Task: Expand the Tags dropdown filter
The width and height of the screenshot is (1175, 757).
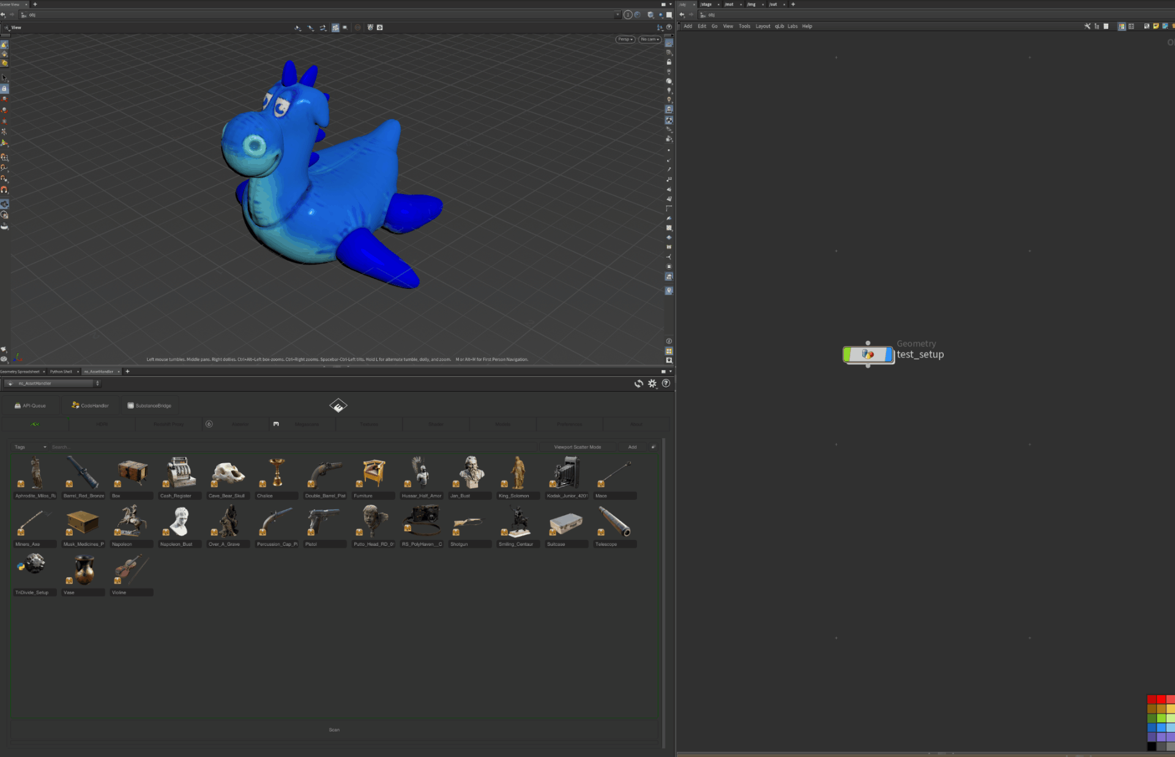Action: 30,447
